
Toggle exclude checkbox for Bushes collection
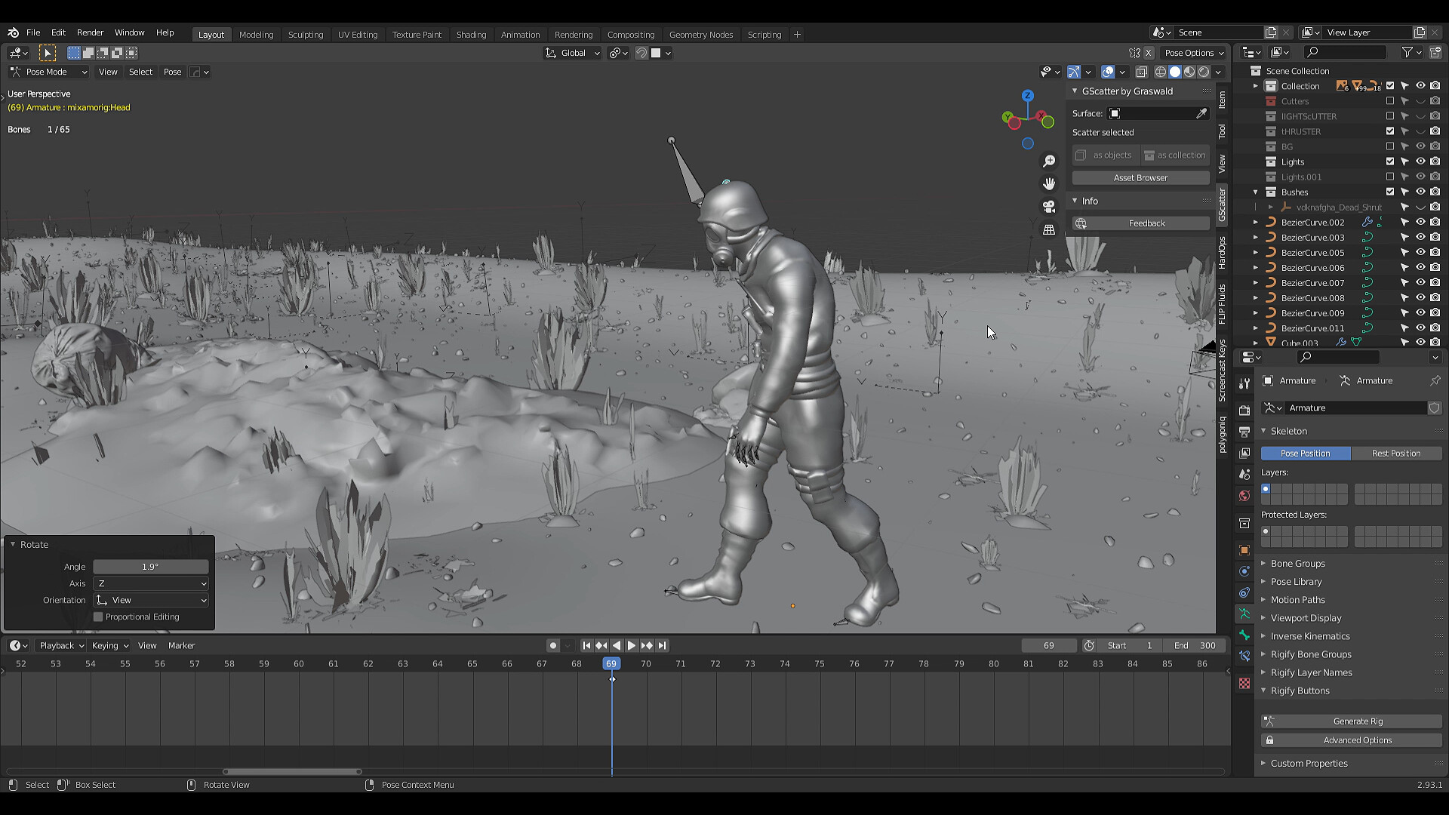pyautogui.click(x=1389, y=192)
